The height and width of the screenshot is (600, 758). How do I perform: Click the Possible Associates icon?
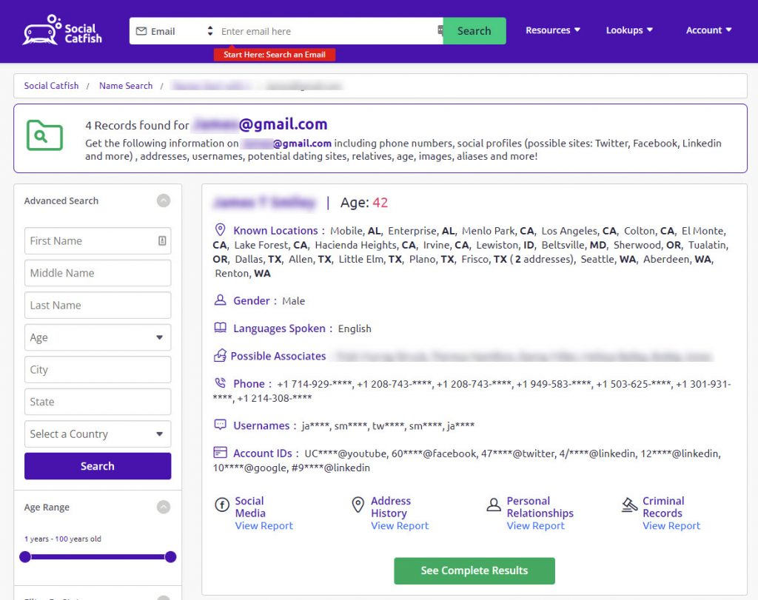click(220, 356)
